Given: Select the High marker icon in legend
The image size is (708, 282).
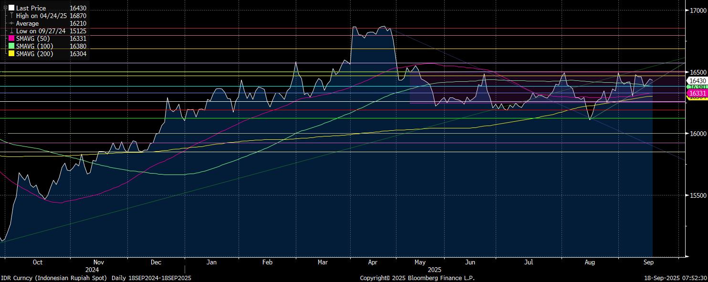Looking at the screenshot, I should (11, 16).
